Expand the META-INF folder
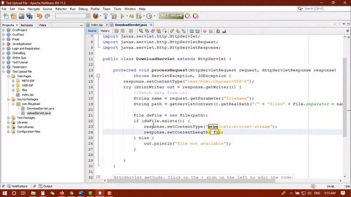 13,81
